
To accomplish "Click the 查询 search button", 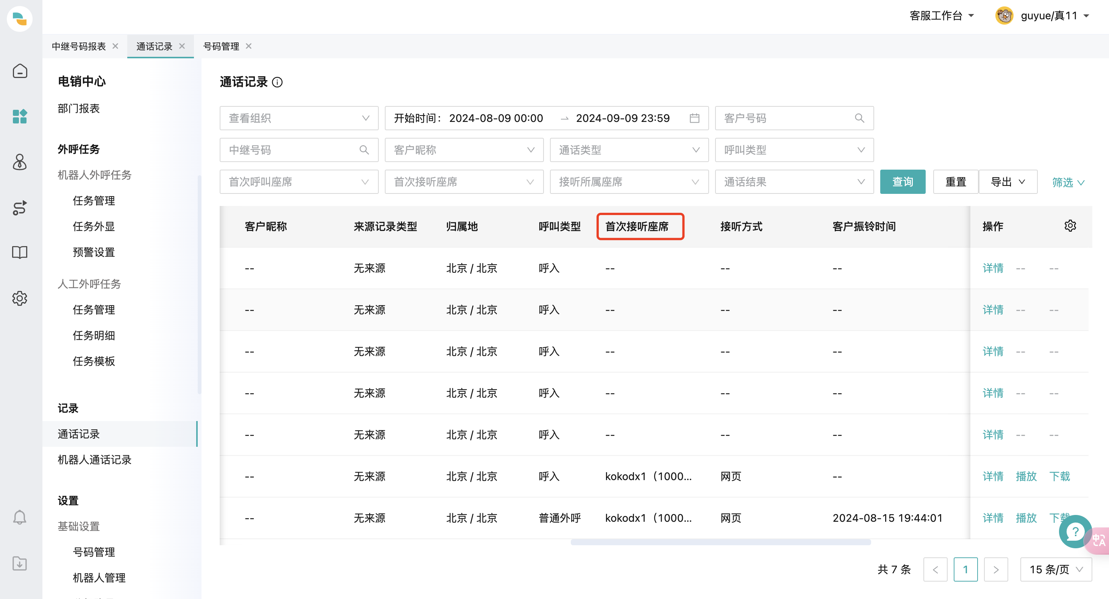I will [x=903, y=182].
